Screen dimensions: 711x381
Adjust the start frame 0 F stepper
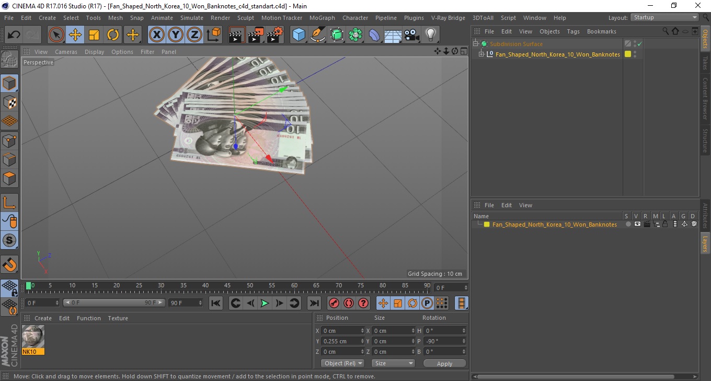pos(57,302)
